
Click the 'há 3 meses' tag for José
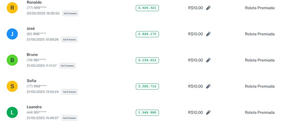tap(69, 40)
